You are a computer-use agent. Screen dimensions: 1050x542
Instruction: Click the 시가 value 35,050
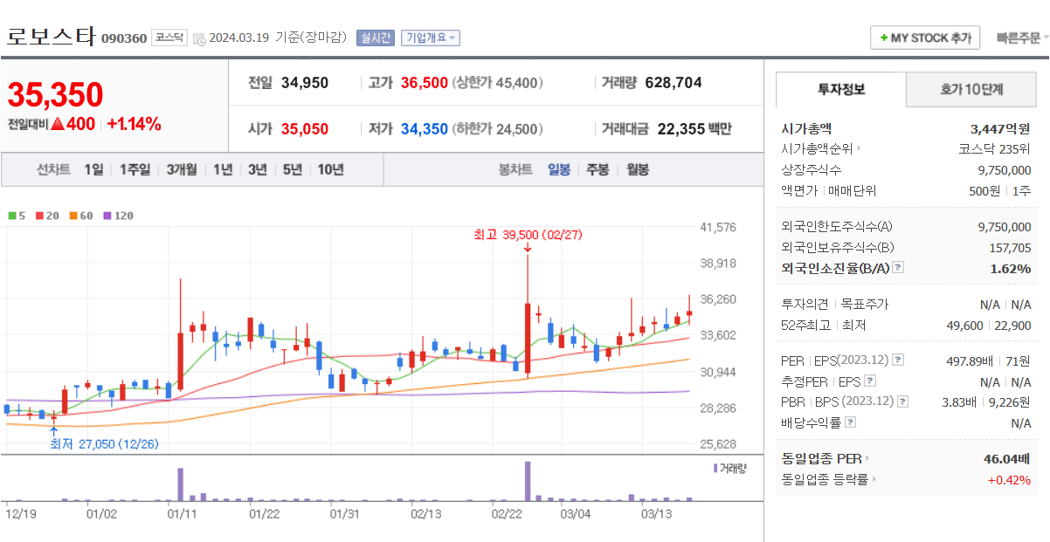305,129
